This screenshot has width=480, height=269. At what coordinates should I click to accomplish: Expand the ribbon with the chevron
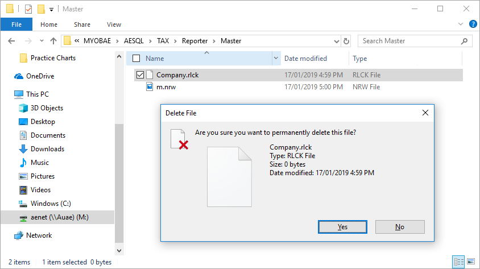point(461,24)
